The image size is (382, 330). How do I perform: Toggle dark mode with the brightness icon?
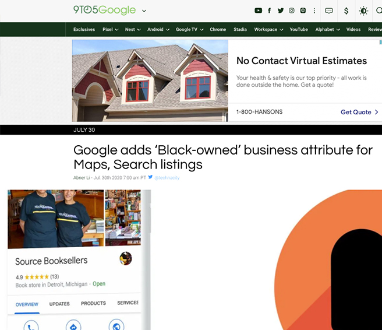[x=363, y=10]
